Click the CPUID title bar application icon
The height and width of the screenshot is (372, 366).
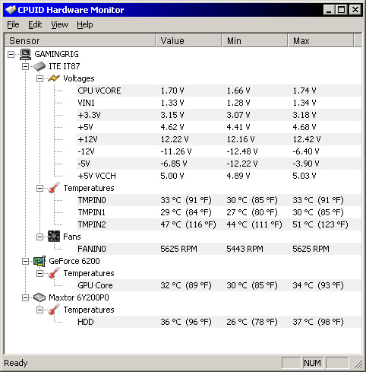11,10
